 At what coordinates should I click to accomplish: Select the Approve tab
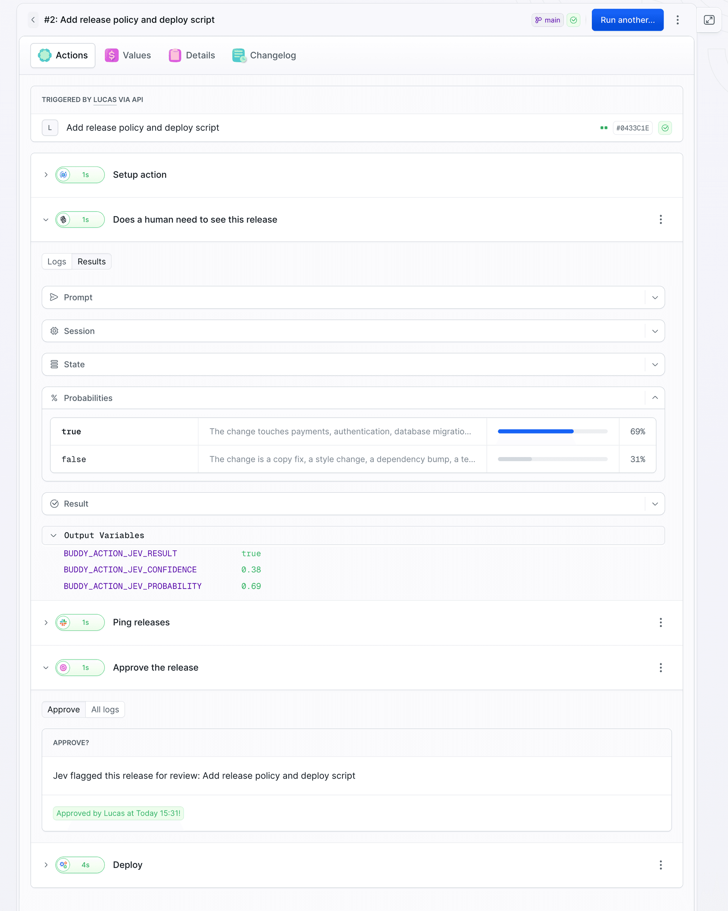click(64, 710)
